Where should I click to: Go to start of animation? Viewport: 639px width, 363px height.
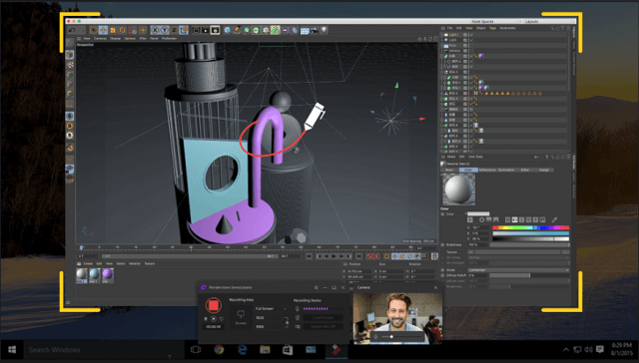click(x=309, y=256)
